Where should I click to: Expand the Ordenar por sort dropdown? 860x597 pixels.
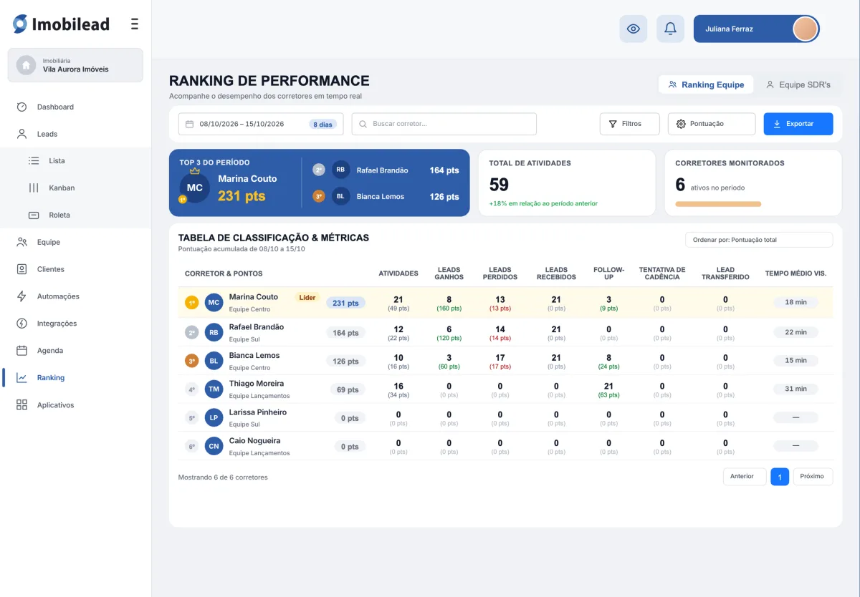click(x=759, y=240)
